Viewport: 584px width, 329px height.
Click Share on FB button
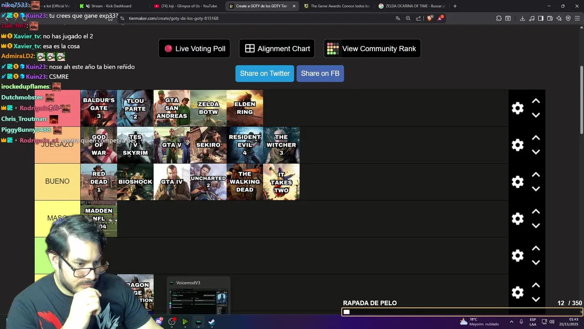coord(320,74)
